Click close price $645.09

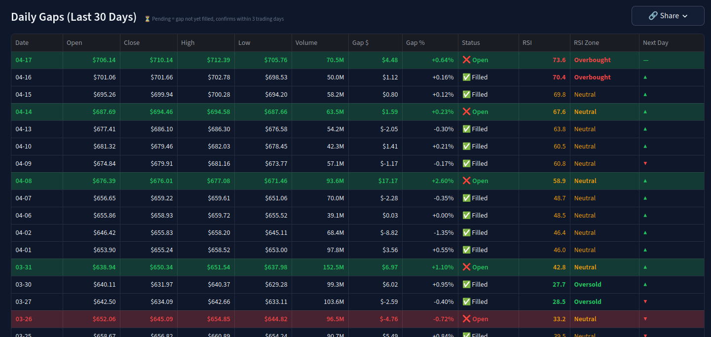click(161, 319)
